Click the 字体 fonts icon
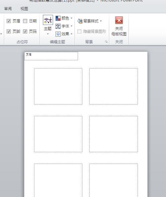The width and height of the screenshot is (166, 197). [58, 26]
